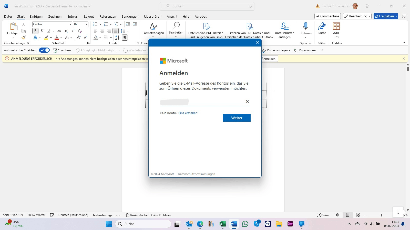The height and width of the screenshot is (230, 410).
Task: Click the Decrease Indent icon
Action: point(128,24)
